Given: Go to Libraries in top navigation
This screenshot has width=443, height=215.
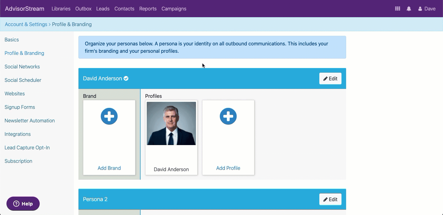Looking at the screenshot, I should [61, 9].
